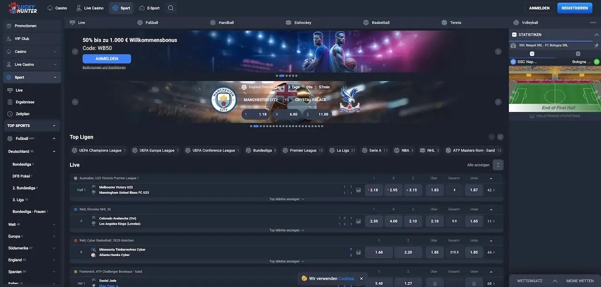Select odds 1.18 for Manchester City win
This screenshot has width=601, height=287.
[256, 114]
